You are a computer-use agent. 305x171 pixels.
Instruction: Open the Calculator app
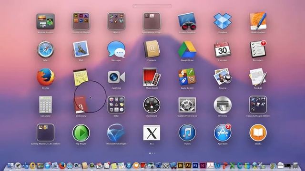pos(46,104)
